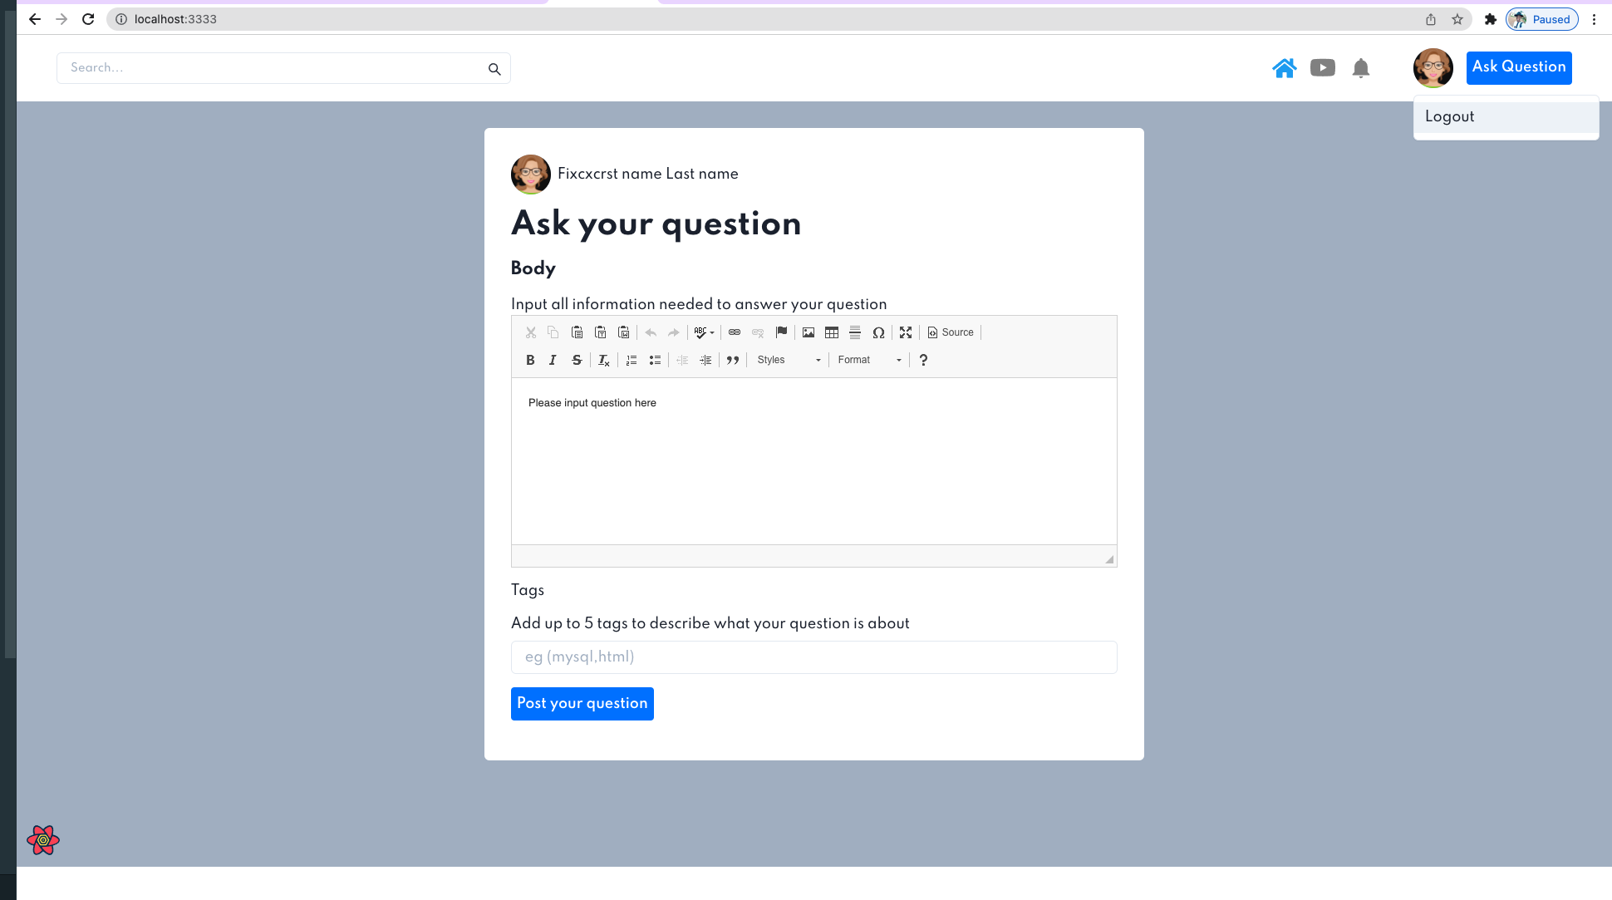Open the Styles dropdown
This screenshot has height=900, width=1612.
click(789, 360)
